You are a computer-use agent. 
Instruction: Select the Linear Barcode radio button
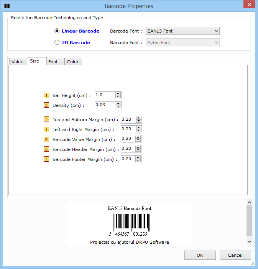click(57, 31)
